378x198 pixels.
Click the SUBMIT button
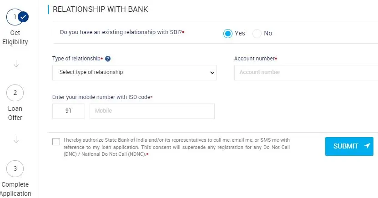[349, 146]
